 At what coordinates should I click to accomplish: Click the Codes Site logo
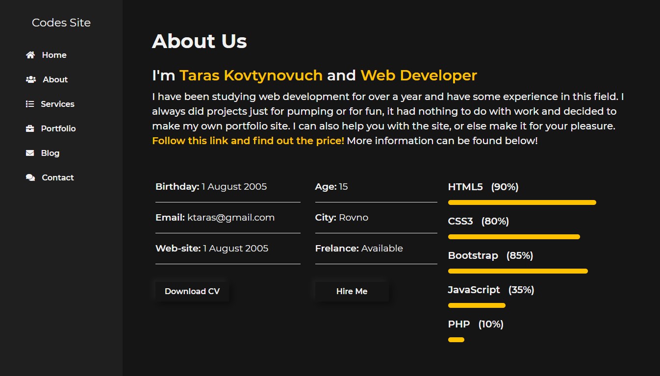pos(61,23)
